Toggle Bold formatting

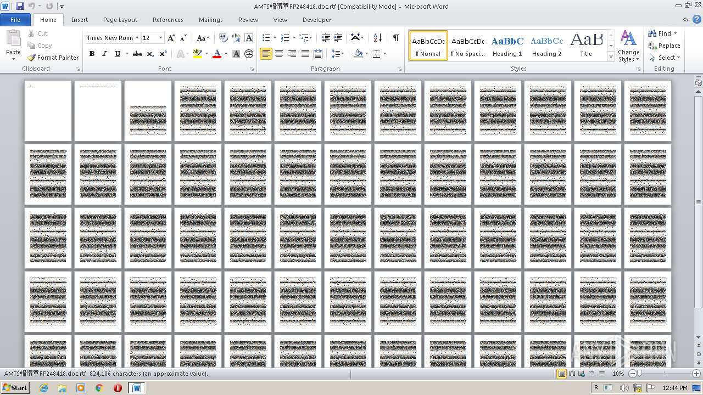92,54
